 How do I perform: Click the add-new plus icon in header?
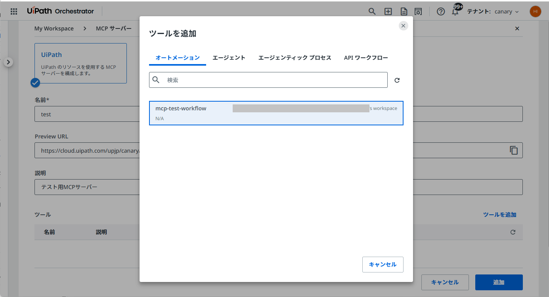pos(388,11)
